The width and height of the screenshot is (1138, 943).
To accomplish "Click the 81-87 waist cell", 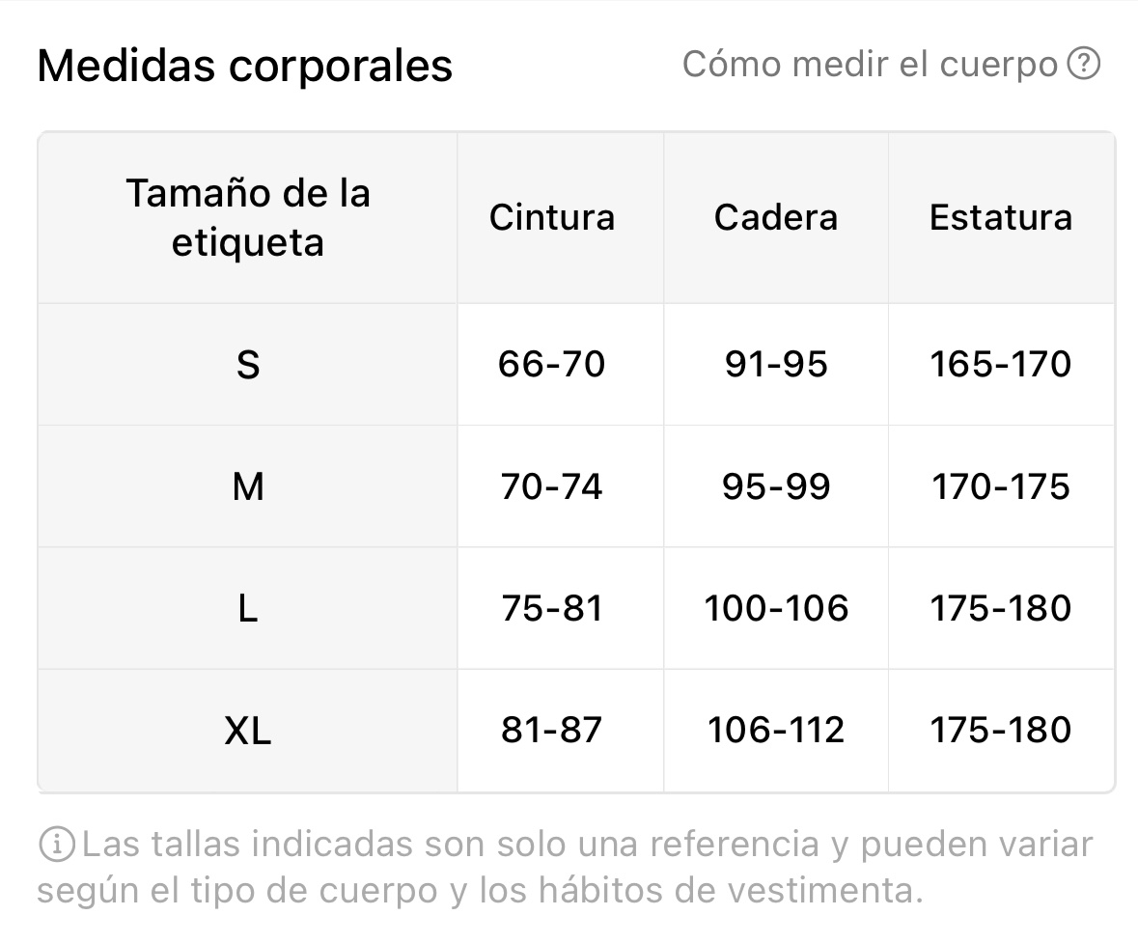I will click(551, 730).
